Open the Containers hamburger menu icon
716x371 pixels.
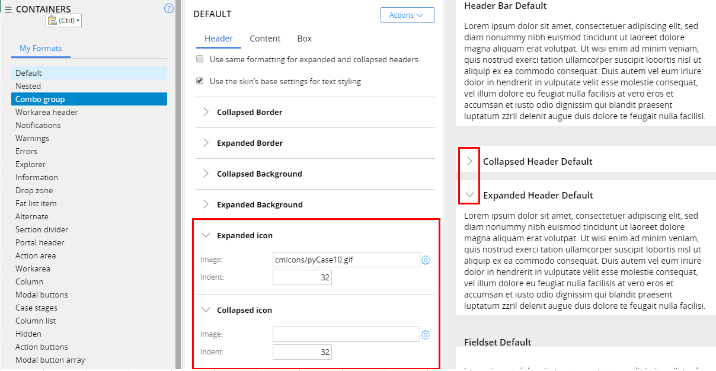[x=8, y=9]
